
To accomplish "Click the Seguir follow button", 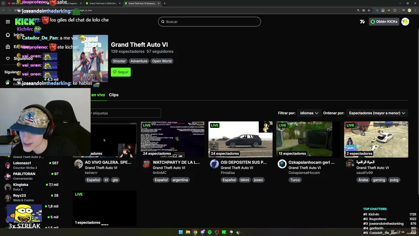I will click(x=121, y=72).
